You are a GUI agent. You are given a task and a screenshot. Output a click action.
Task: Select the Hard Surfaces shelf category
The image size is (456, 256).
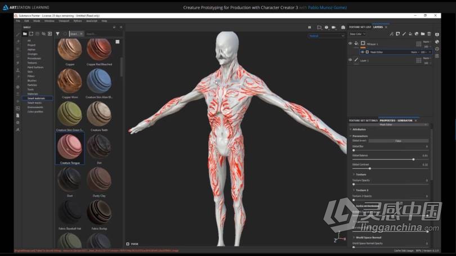35,67
